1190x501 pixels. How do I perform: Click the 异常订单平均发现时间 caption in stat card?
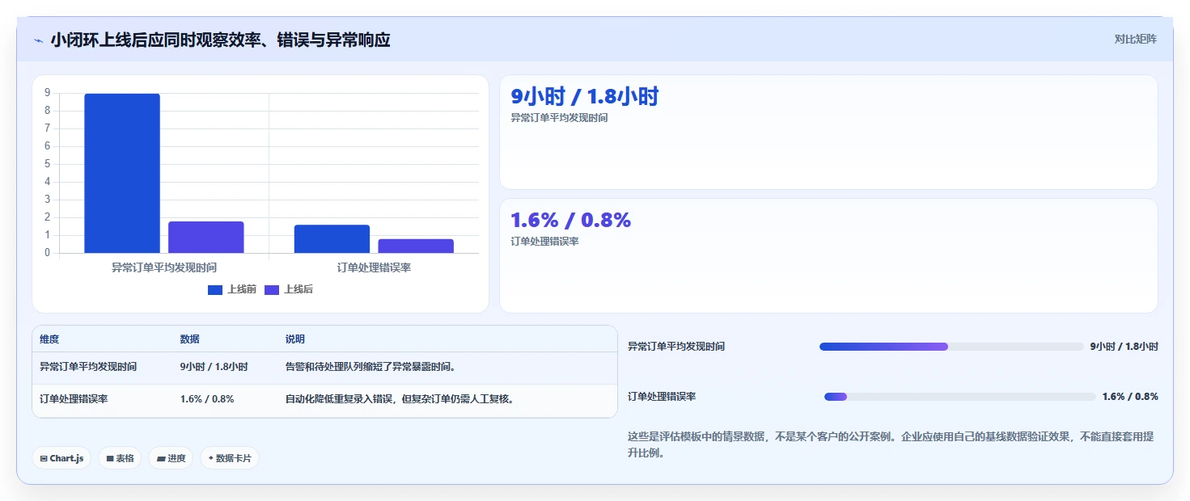(x=559, y=118)
